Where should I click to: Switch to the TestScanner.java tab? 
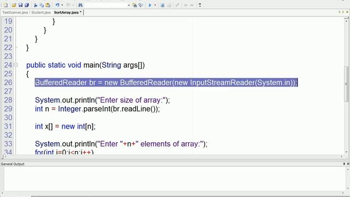point(15,13)
